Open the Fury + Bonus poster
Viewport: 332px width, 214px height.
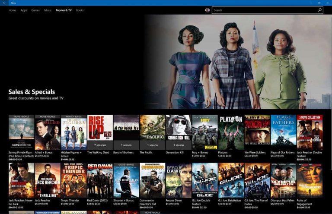(x=205, y=132)
